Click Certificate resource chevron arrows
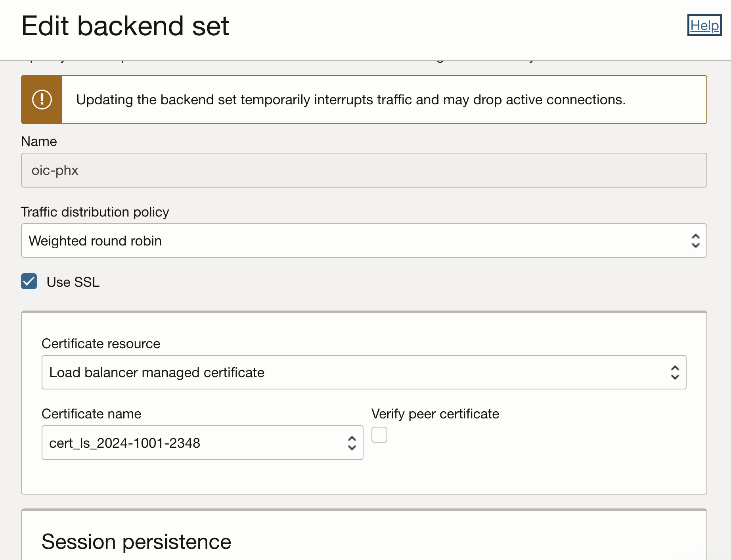Image resolution: width=731 pixels, height=560 pixels. [x=675, y=372]
